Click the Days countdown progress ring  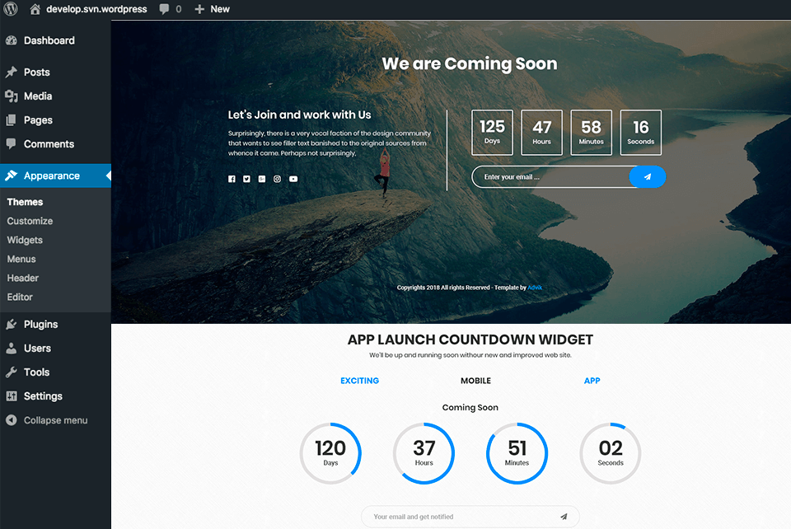click(x=330, y=452)
